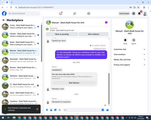Expand Customise chat section
The height and width of the screenshot is (120, 151).
(130, 49)
